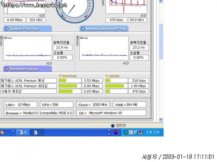Open the Network Game & VoIP Test arrow icon
This screenshot has height=162, width=217.
point(82,29)
